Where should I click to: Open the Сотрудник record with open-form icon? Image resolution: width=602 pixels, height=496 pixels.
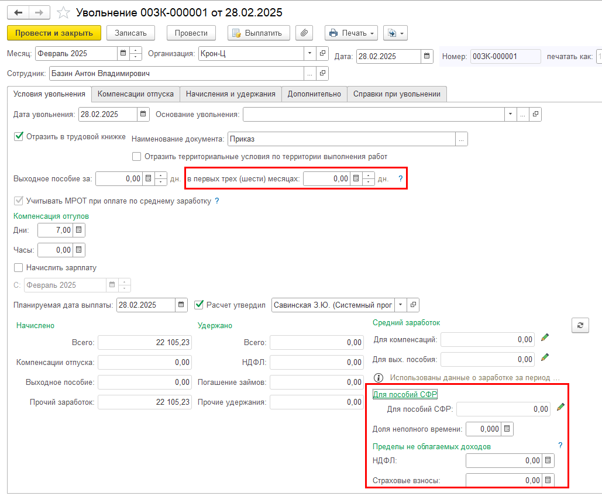pyautogui.click(x=322, y=74)
